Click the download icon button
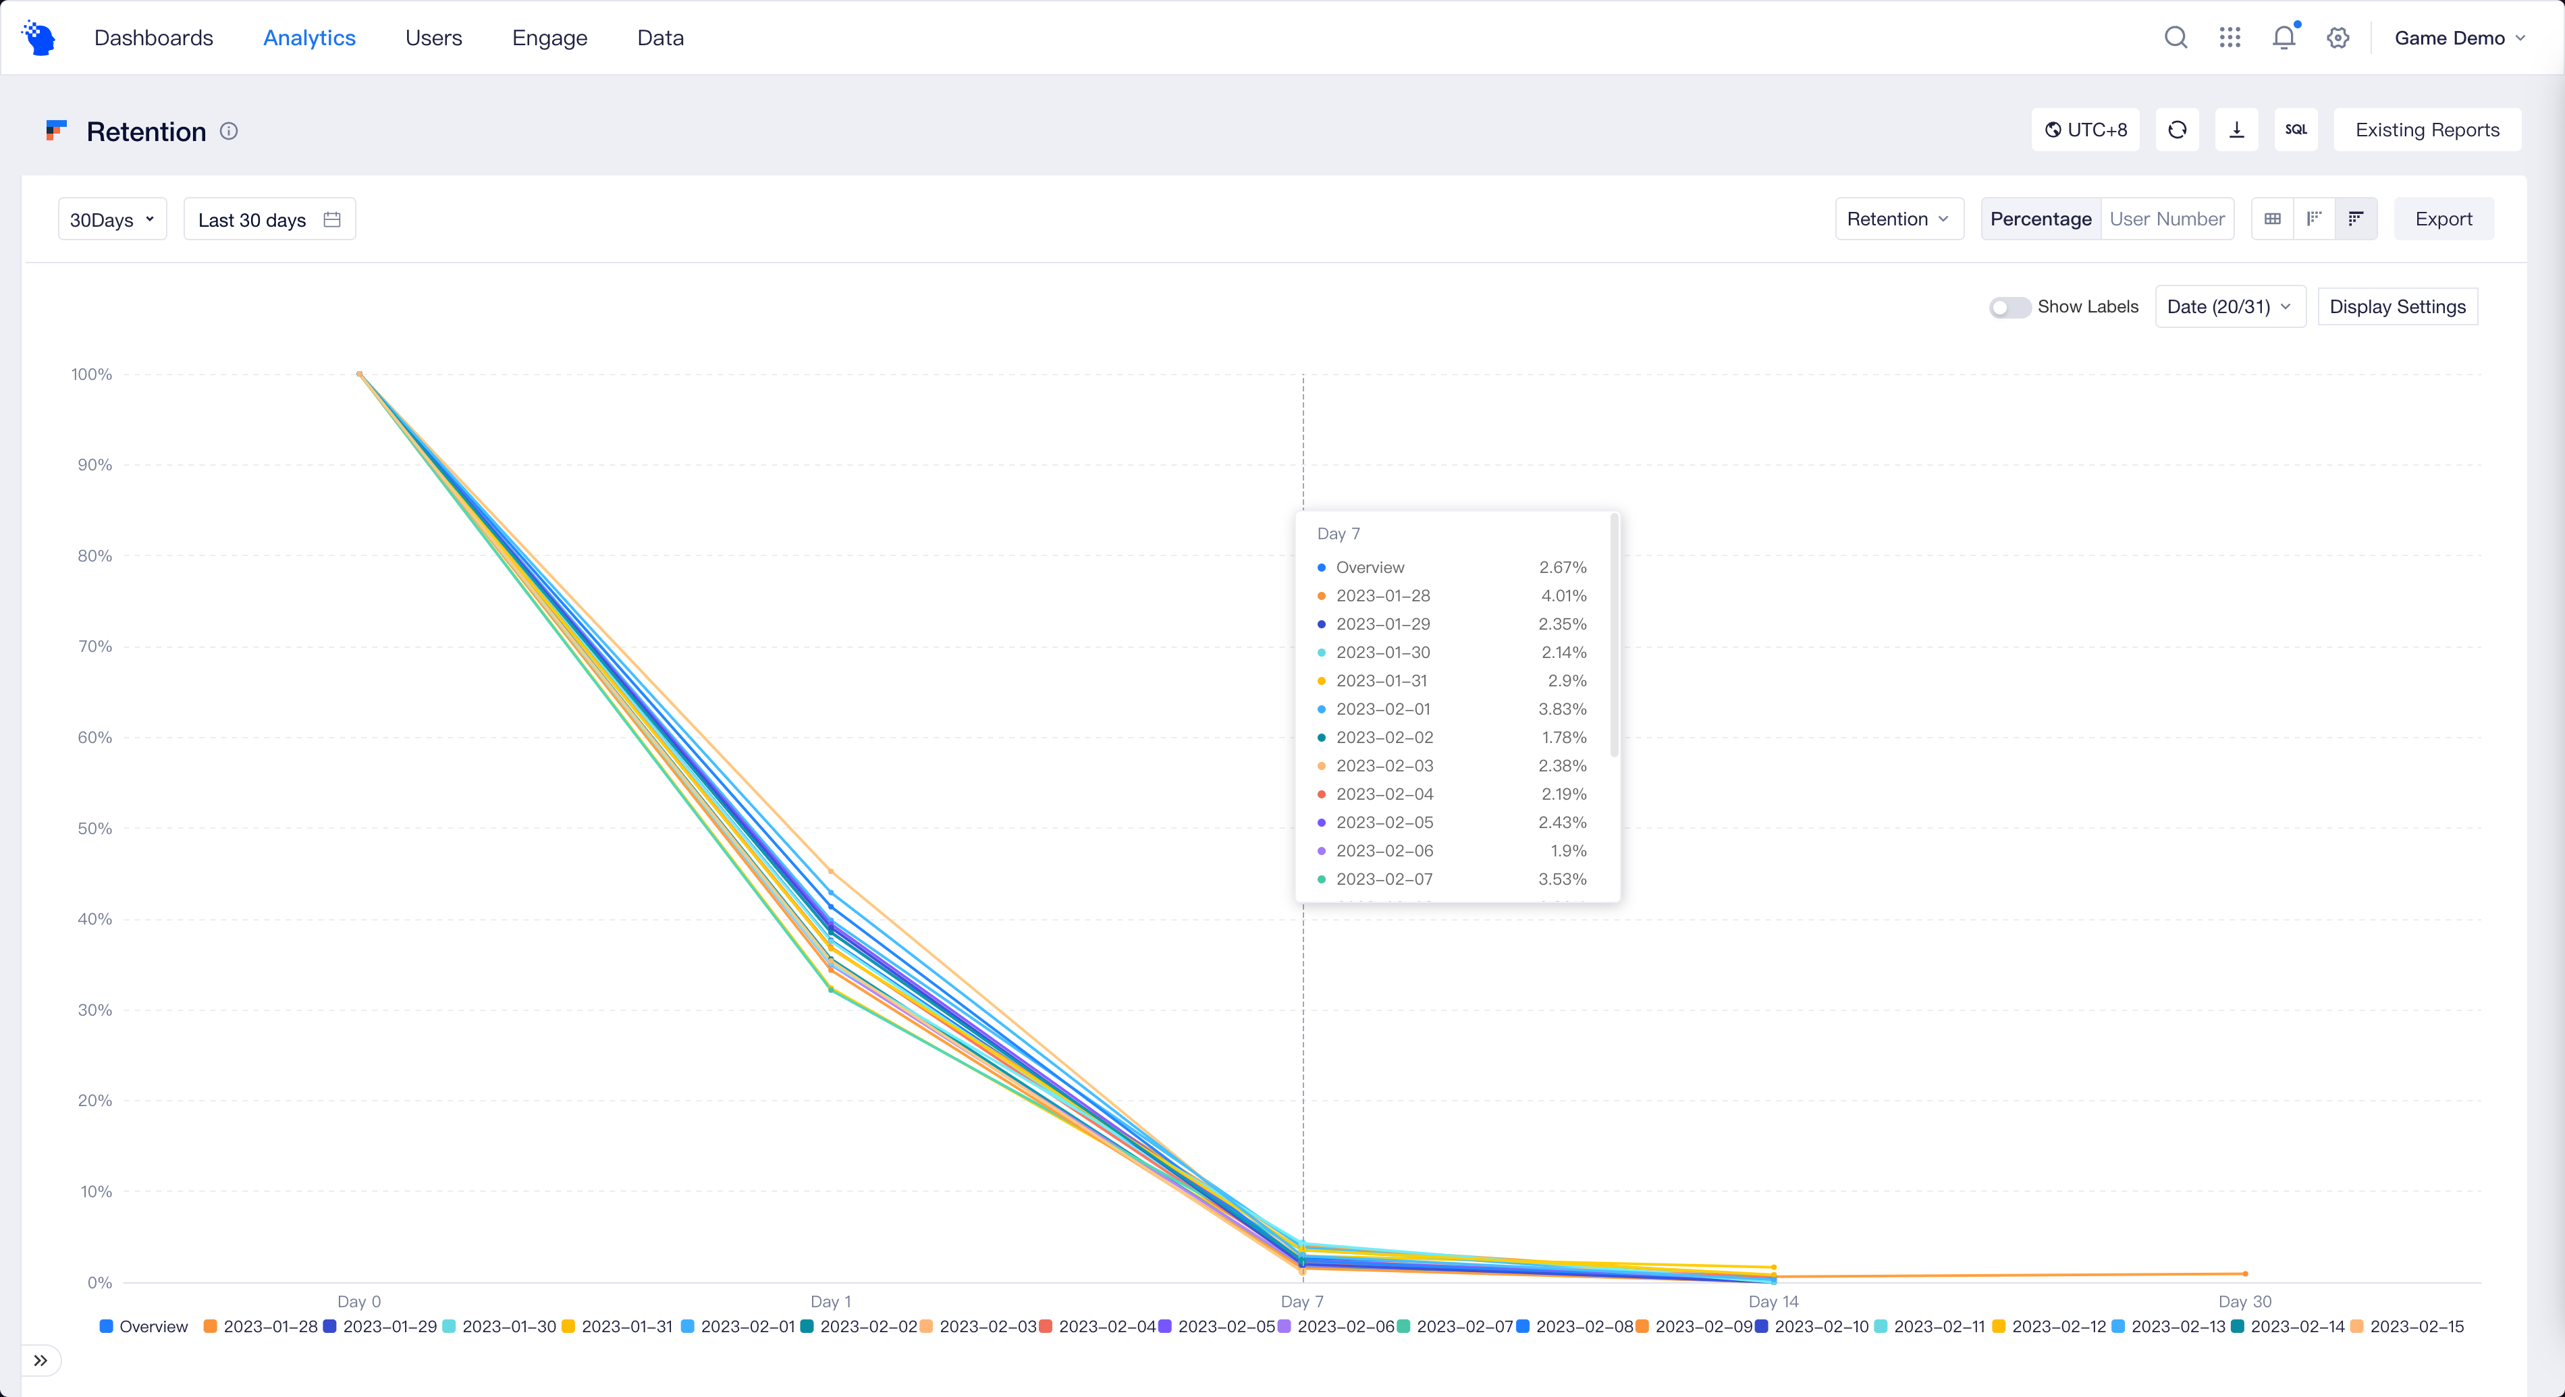 click(x=2236, y=130)
